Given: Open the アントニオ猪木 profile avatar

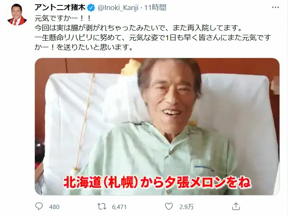Looking at the screenshot, I should 17,14.
